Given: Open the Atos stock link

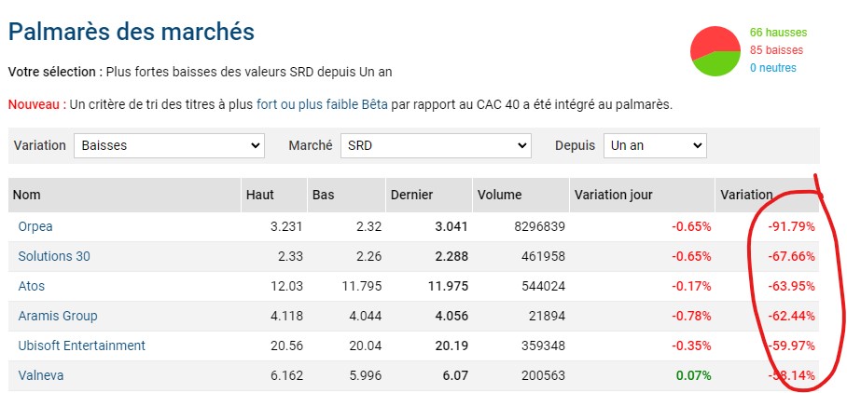Looking at the screenshot, I should click(32, 286).
